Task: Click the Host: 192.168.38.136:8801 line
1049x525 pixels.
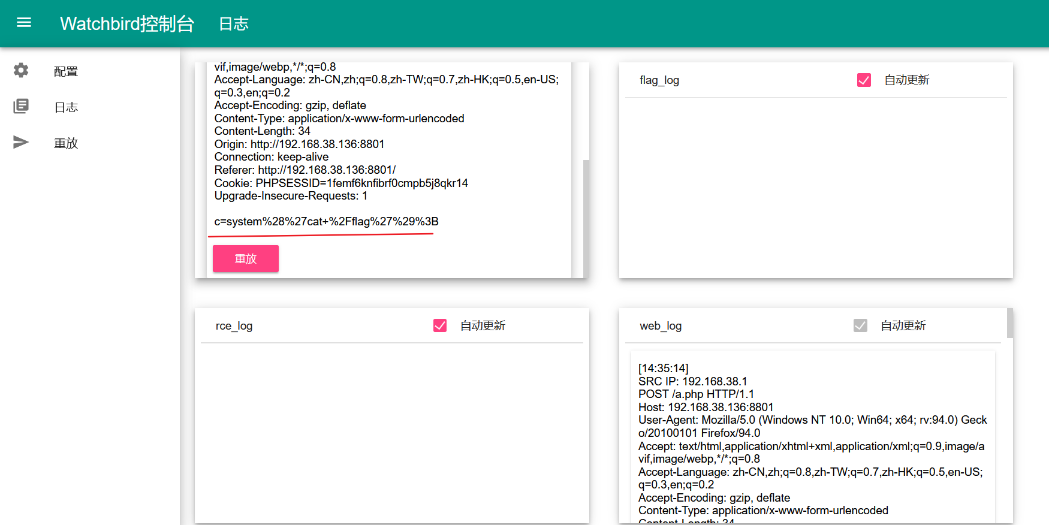Action: point(706,408)
